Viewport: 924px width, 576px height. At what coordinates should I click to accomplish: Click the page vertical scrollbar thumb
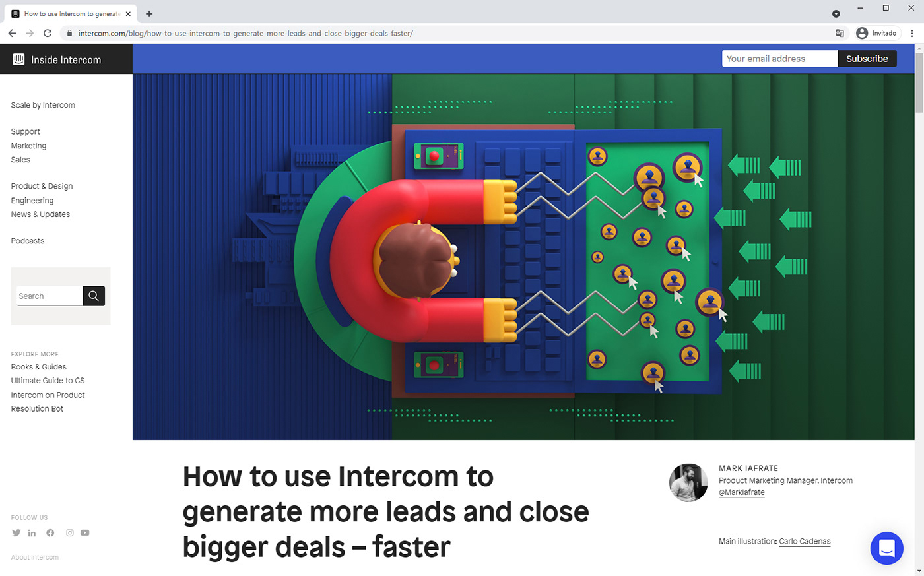click(919, 84)
